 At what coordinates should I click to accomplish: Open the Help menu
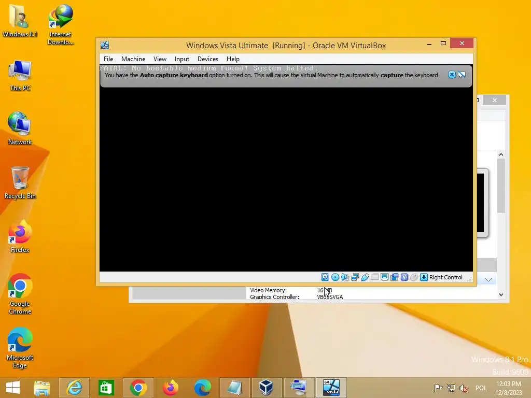tap(233, 59)
